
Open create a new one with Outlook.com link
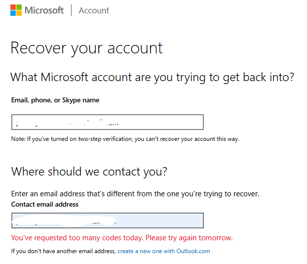pos(164,251)
